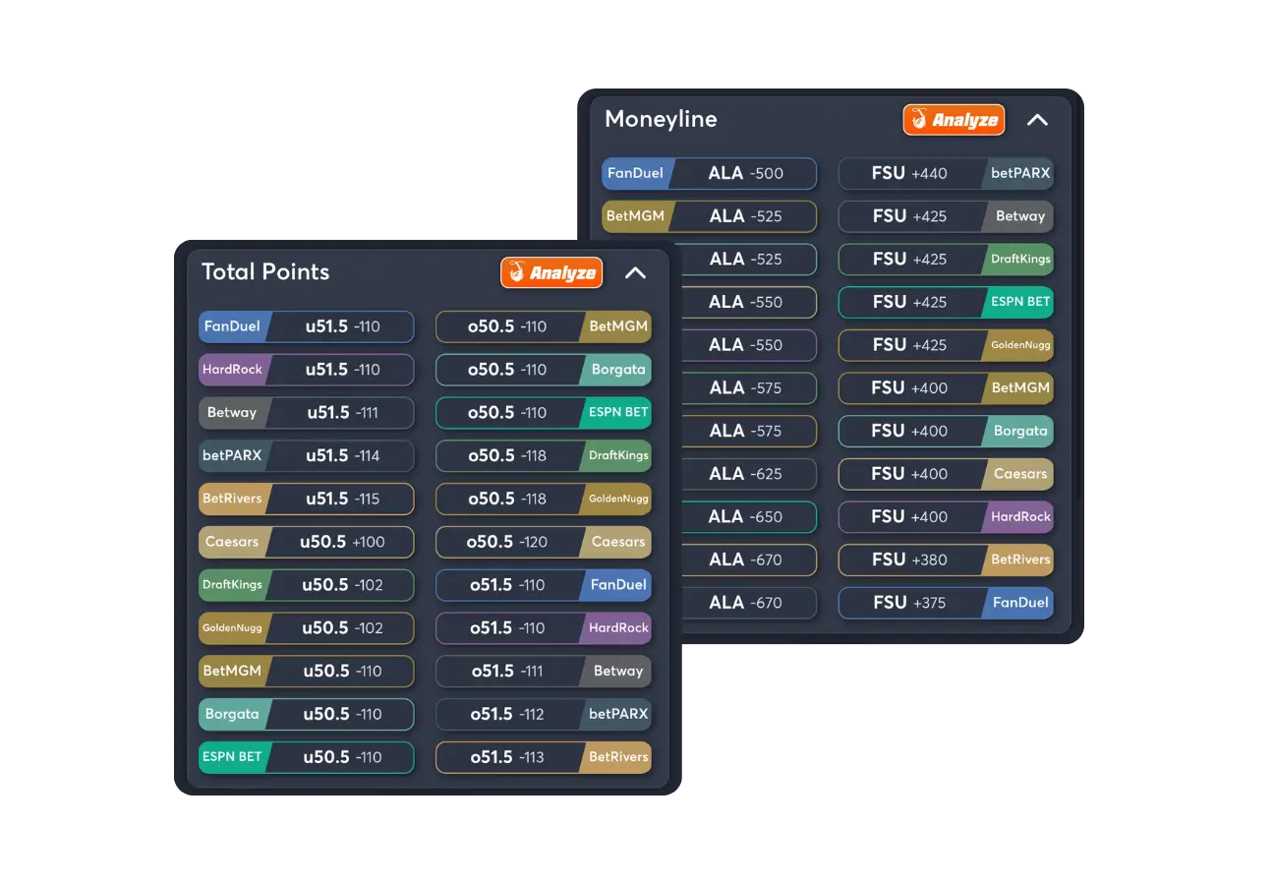Viewport: 1273px width, 884px height.
Task: Select ESPN BET FSU +425 moneyline
Action: [946, 302]
